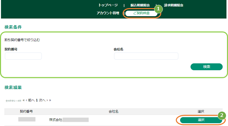Focus the 会社名 input field
Screen dimensions: 228x126
click(x=146, y=56)
